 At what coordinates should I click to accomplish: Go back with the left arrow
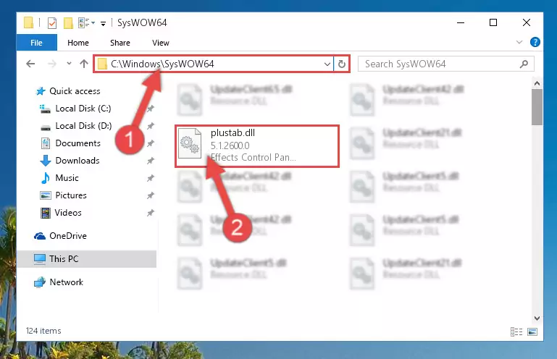pos(30,64)
